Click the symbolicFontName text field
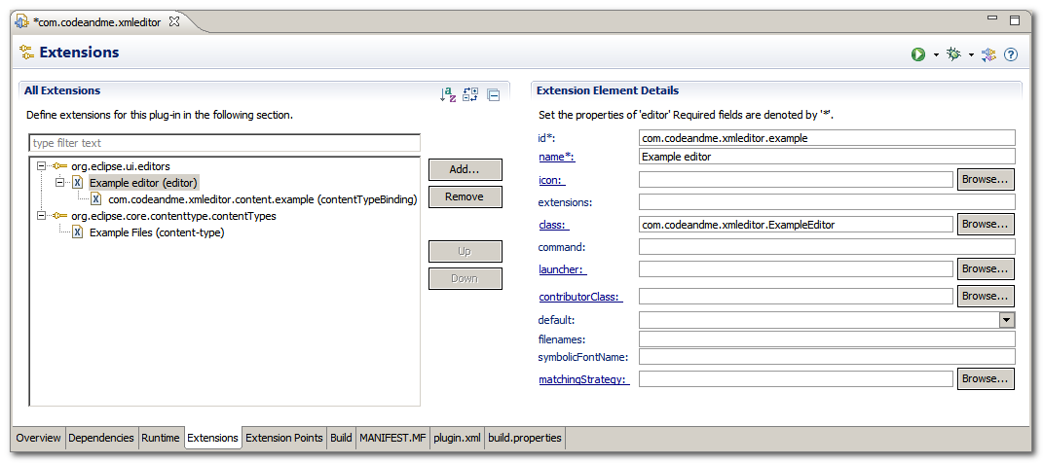 coord(827,357)
